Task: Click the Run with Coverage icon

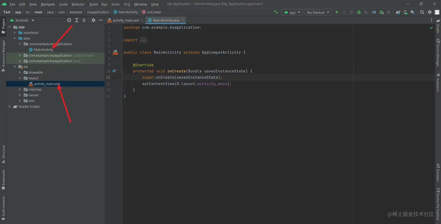Action: (366, 12)
